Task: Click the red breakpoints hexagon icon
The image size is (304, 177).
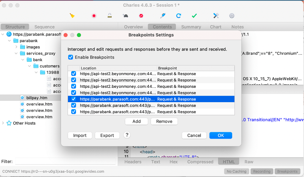Action: 141,16
